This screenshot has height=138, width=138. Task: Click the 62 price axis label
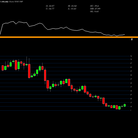pos(131,67)
